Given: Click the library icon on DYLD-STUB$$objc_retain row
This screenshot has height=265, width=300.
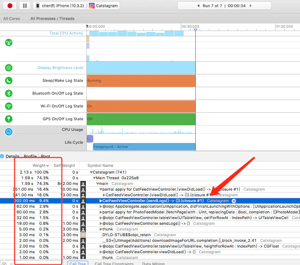Looking at the screenshot, I should [x=83, y=235].
